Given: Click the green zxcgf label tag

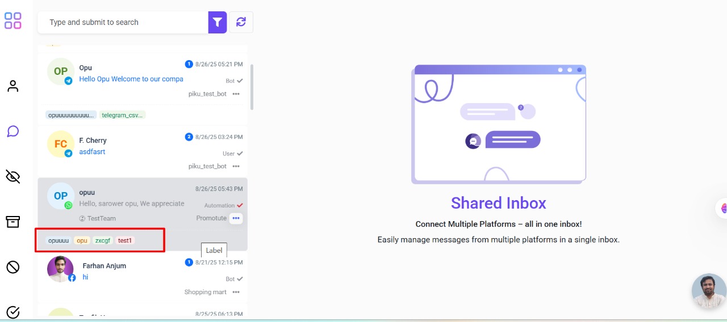Looking at the screenshot, I should 103,240.
